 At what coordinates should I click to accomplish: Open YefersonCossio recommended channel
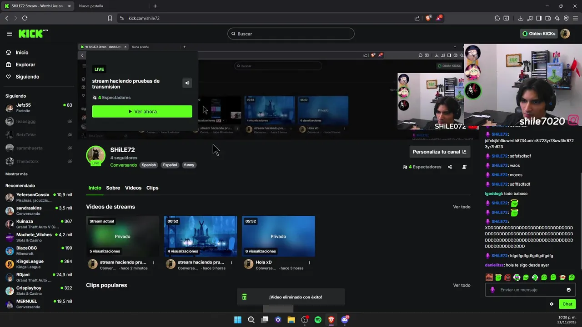(x=39, y=198)
